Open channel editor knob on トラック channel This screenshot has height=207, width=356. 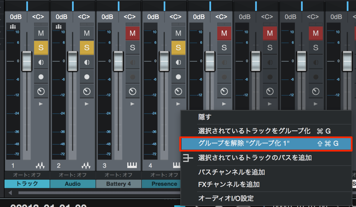click(41, 91)
